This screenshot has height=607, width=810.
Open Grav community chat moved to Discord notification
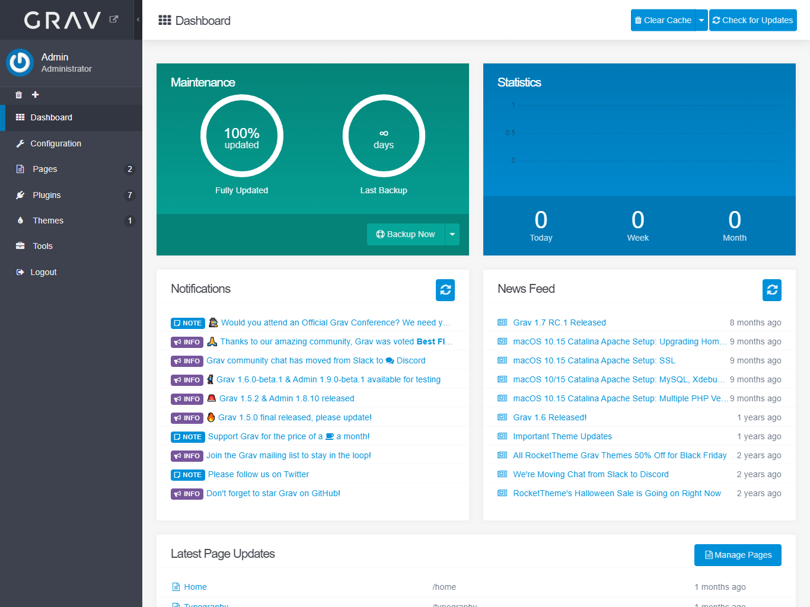tap(316, 360)
